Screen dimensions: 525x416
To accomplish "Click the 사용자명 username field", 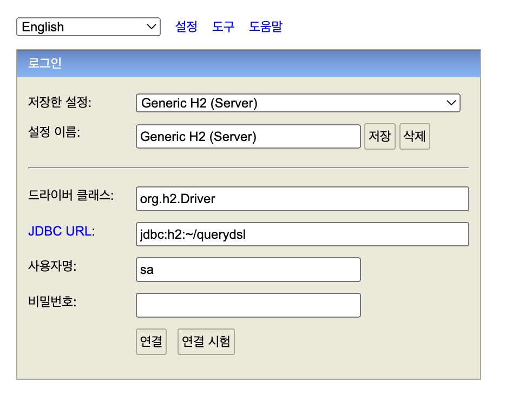I will [x=248, y=269].
